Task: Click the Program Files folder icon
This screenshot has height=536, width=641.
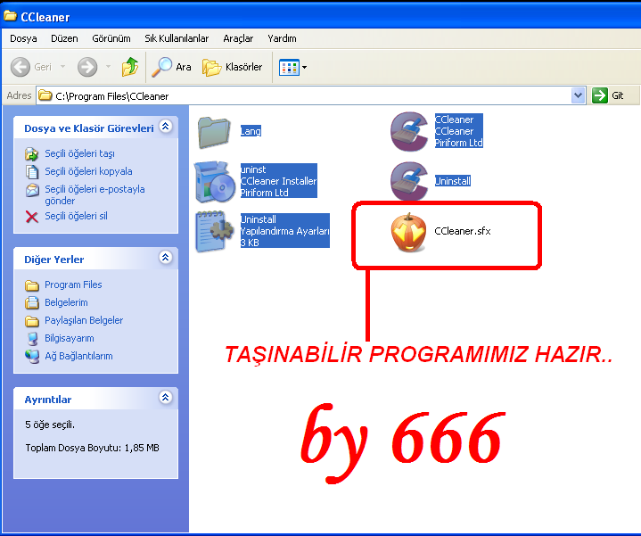Action: 32,285
